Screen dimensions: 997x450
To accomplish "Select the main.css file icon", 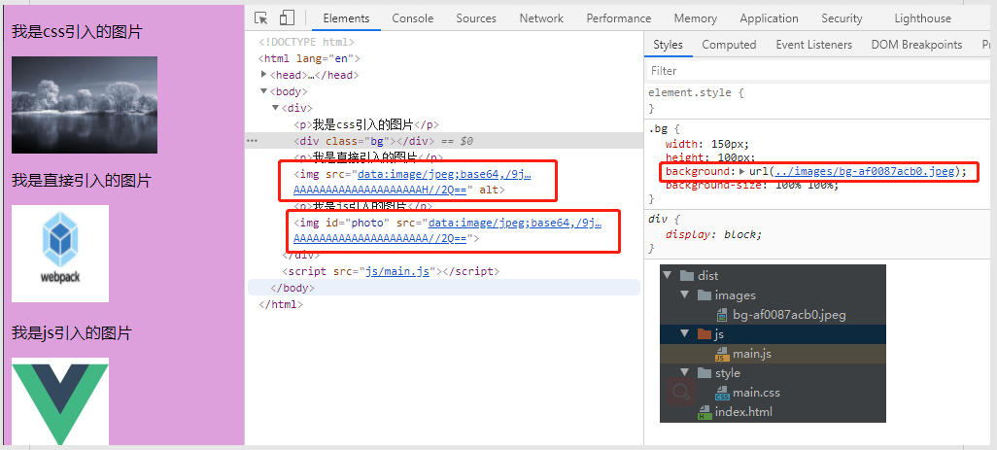I will 722,393.
